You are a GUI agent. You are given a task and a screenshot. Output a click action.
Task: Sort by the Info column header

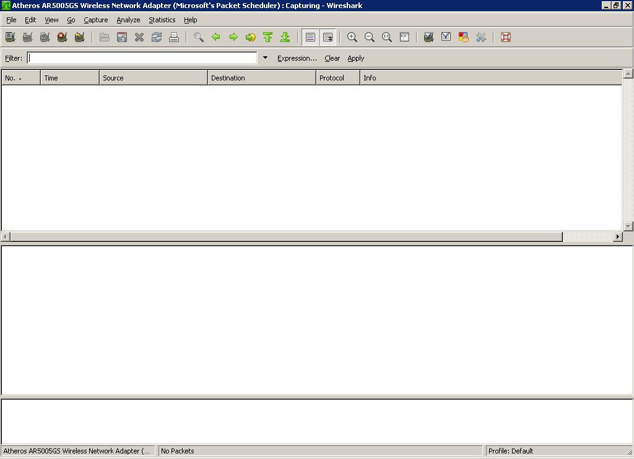coord(491,77)
